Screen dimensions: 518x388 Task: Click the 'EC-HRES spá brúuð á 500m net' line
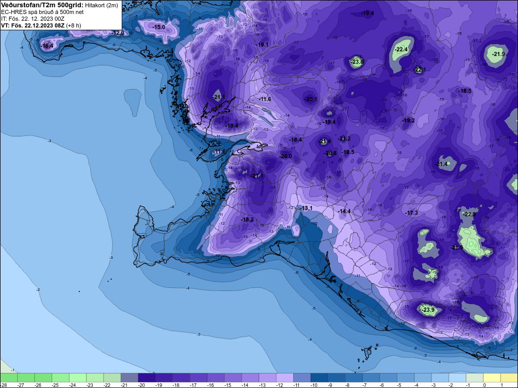pyautogui.click(x=42, y=12)
